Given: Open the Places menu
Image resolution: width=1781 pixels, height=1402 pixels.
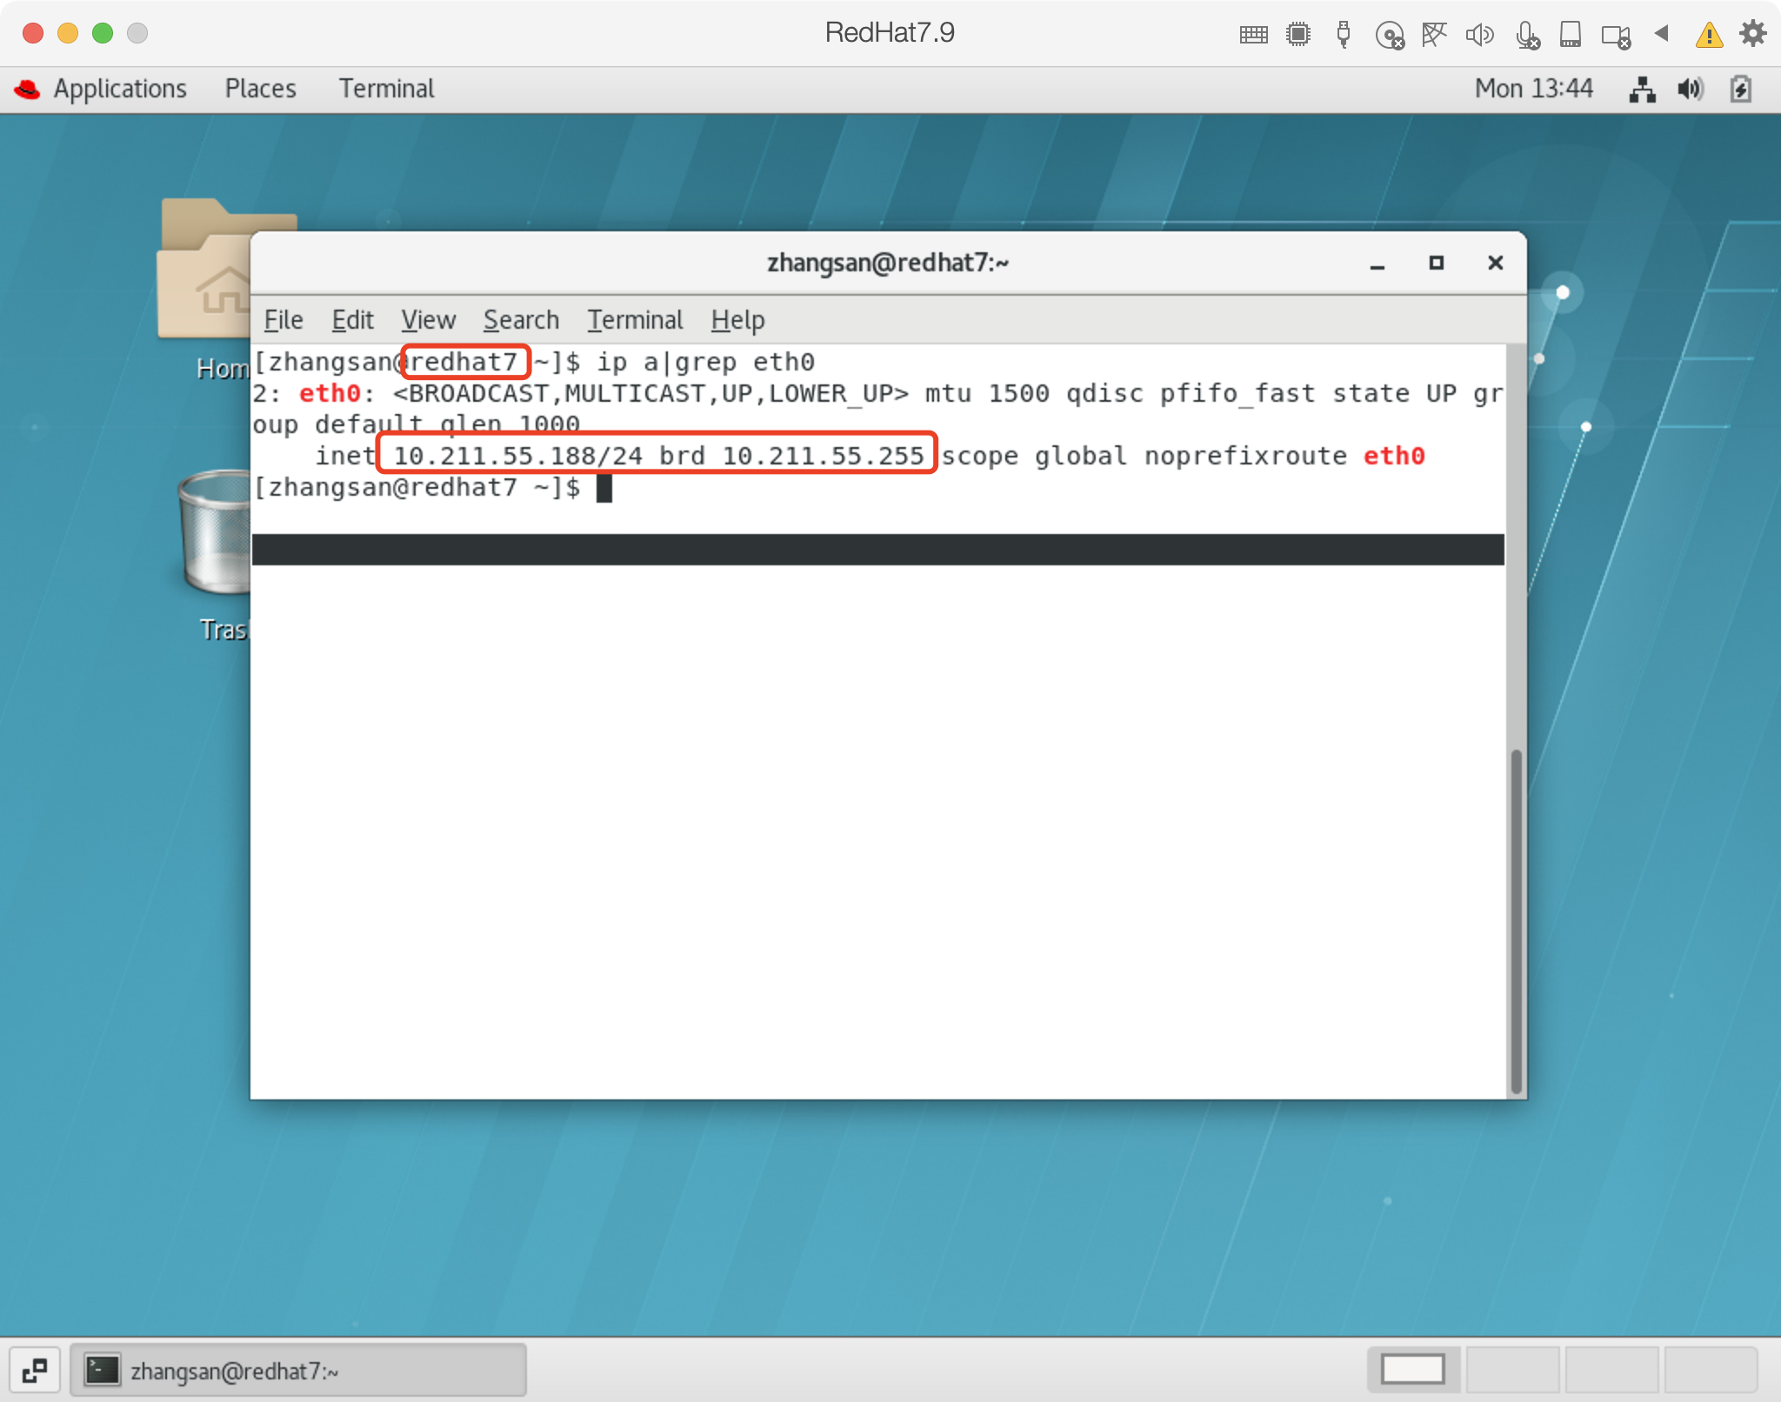Looking at the screenshot, I should tap(260, 89).
